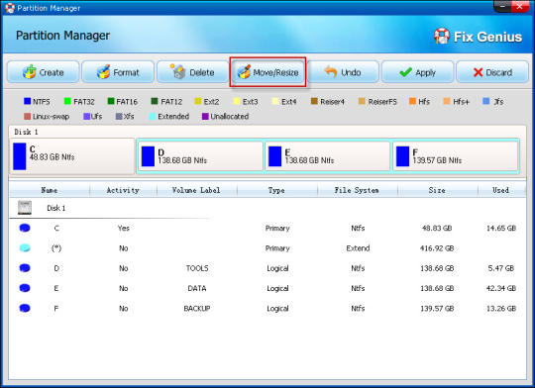This screenshot has width=535, height=388.
Task: Select partition name C in the table
Action: click(x=56, y=228)
